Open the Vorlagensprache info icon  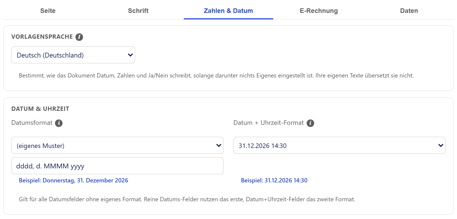(79, 37)
